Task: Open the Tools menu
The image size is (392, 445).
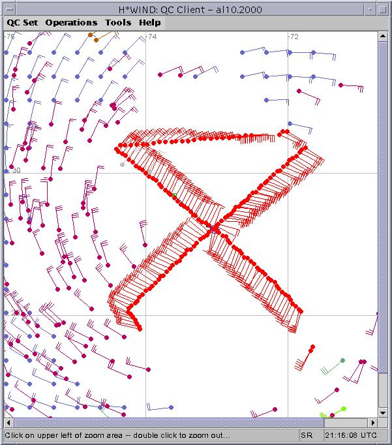Action: [118, 22]
